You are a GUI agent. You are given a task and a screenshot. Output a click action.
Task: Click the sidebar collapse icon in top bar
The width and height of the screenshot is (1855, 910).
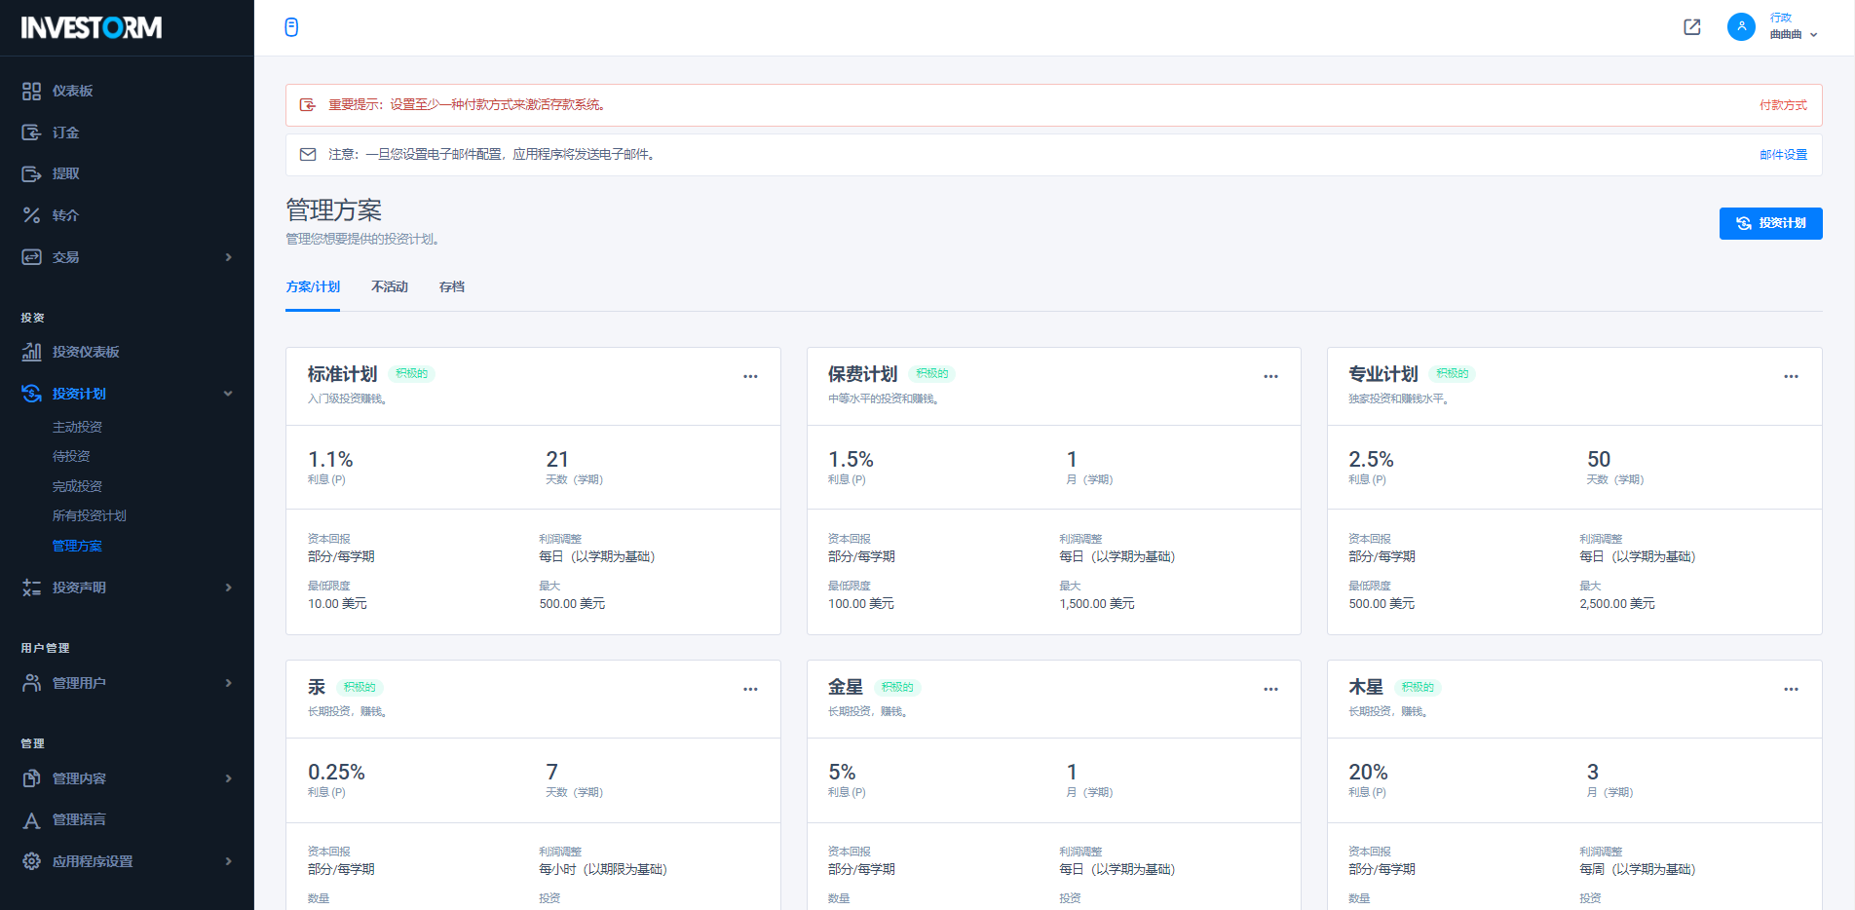pyautogui.click(x=291, y=27)
